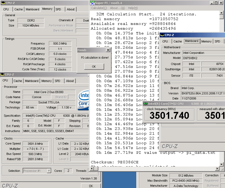Open the Memory tab in lower-left CPU-Z window

point(46,81)
